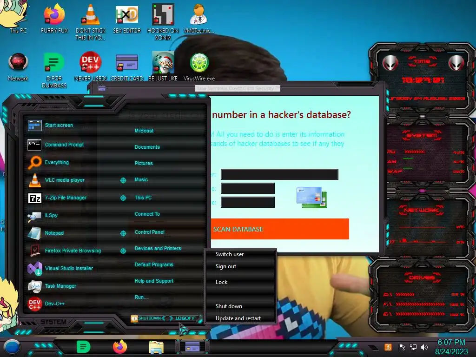Open Documents from the start menu
This screenshot has width=476, height=357.
tap(147, 147)
